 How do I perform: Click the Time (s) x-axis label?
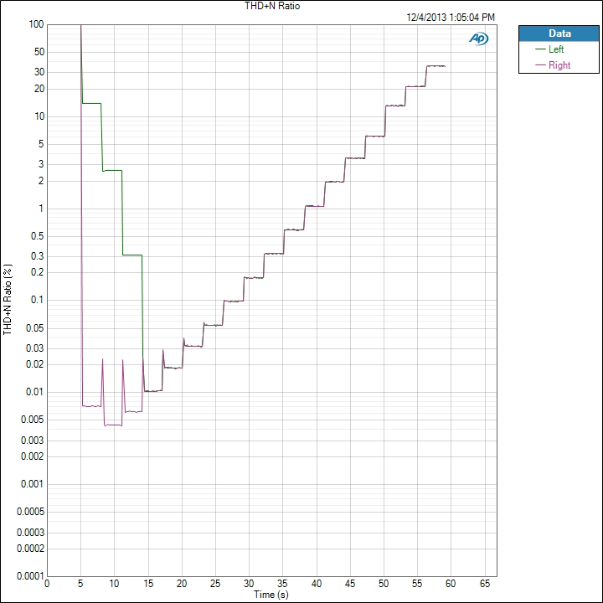click(271, 594)
